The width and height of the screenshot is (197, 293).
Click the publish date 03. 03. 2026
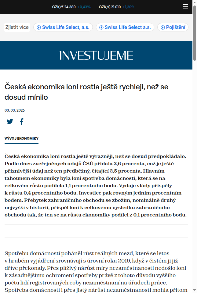(x=14, y=110)
